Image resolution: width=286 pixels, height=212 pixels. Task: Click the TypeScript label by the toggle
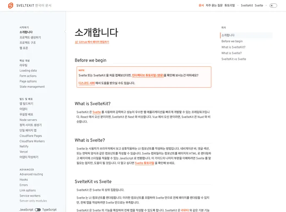click(49, 210)
